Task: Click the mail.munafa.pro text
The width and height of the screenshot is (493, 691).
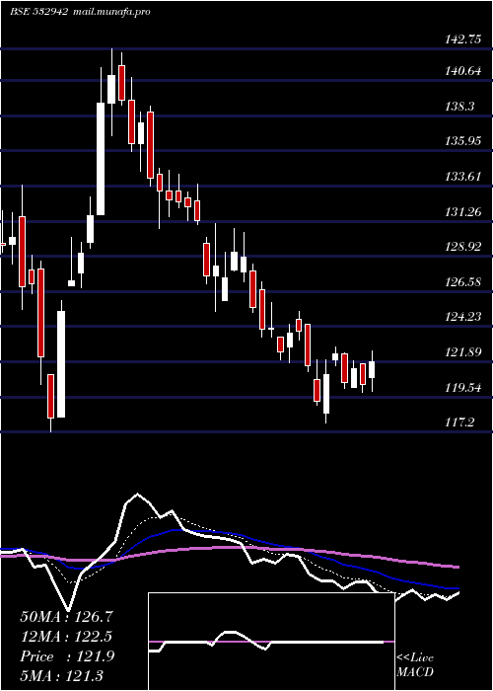Action: [111, 12]
